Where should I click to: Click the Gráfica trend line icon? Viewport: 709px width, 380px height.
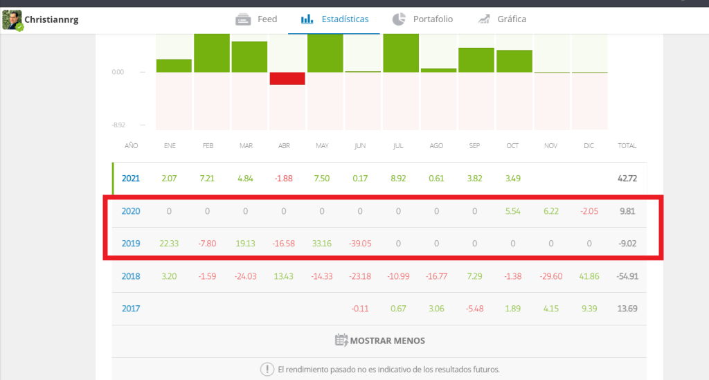coord(484,19)
